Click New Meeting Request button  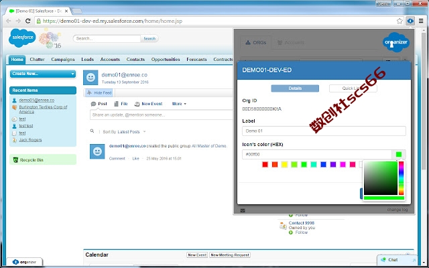(x=230, y=255)
